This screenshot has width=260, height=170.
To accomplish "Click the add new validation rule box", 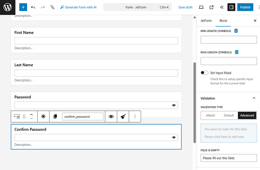I will click(229, 133).
